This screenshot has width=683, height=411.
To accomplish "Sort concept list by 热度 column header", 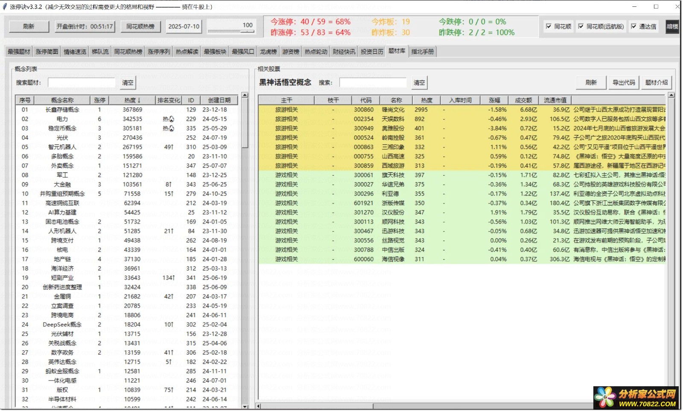I will pyautogui.click(x=132, y=100).
